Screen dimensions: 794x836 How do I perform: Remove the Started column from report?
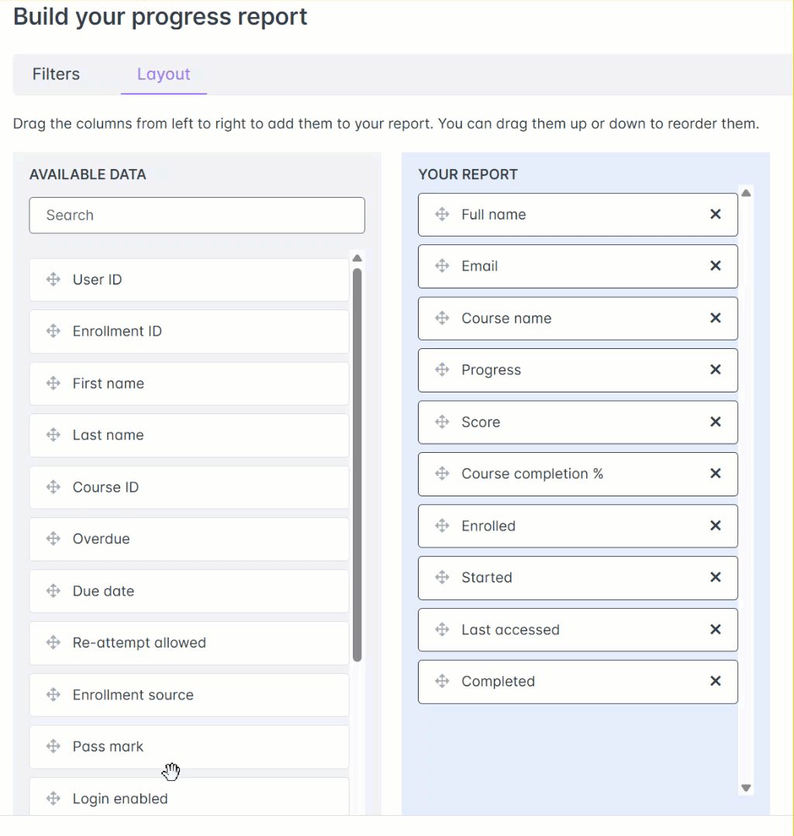[x=715, y=578]
